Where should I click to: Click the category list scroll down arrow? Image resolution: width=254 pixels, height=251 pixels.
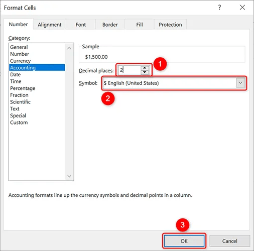pos(69,176)
